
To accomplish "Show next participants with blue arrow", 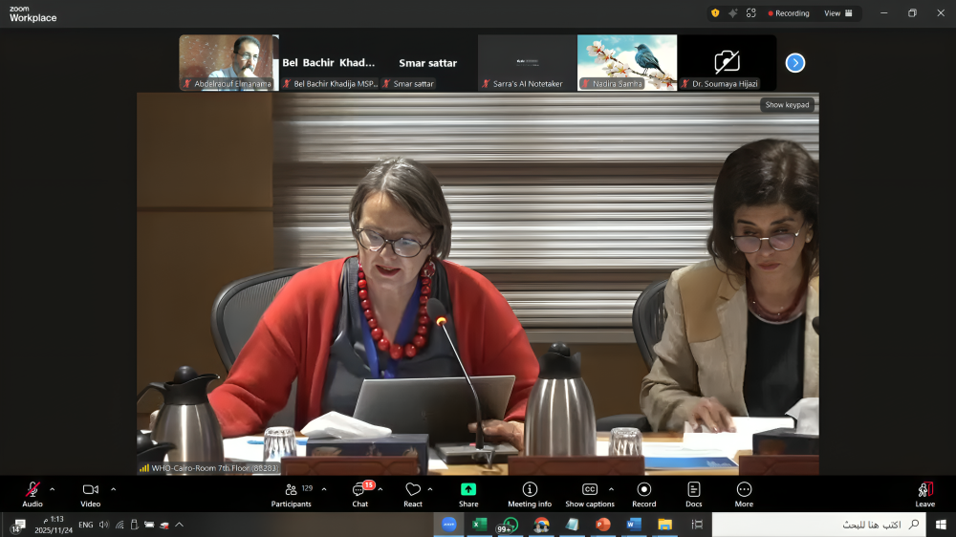I will (x=795, y=63).
